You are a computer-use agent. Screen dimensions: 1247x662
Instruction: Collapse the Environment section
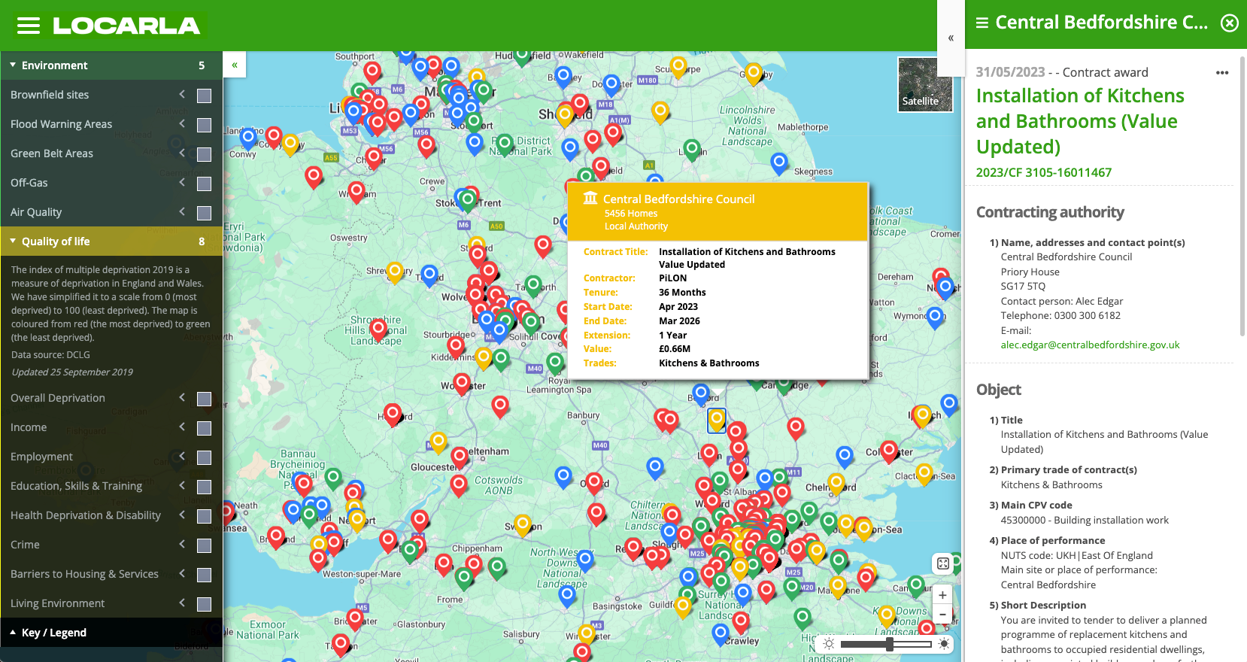coord(111,65)
